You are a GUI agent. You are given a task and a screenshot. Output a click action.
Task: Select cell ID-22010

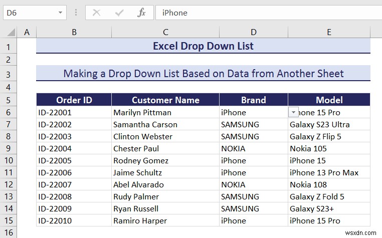coord(74,220)
